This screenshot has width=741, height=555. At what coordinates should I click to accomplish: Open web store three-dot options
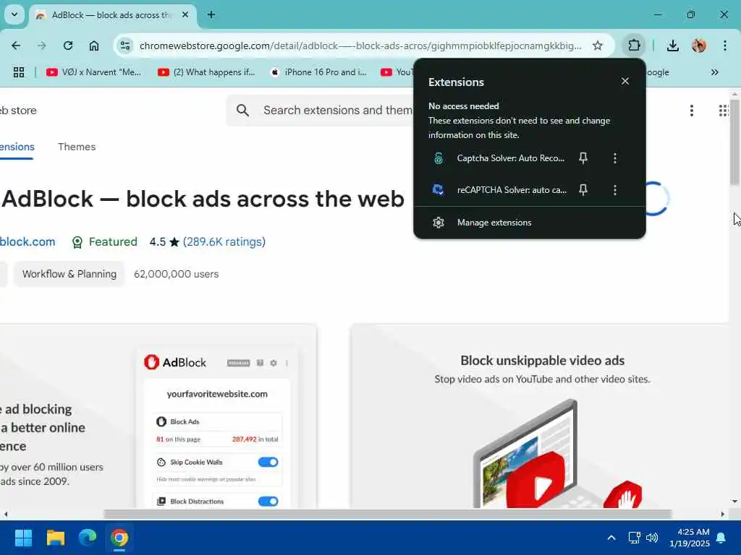(x=691, y=111)
